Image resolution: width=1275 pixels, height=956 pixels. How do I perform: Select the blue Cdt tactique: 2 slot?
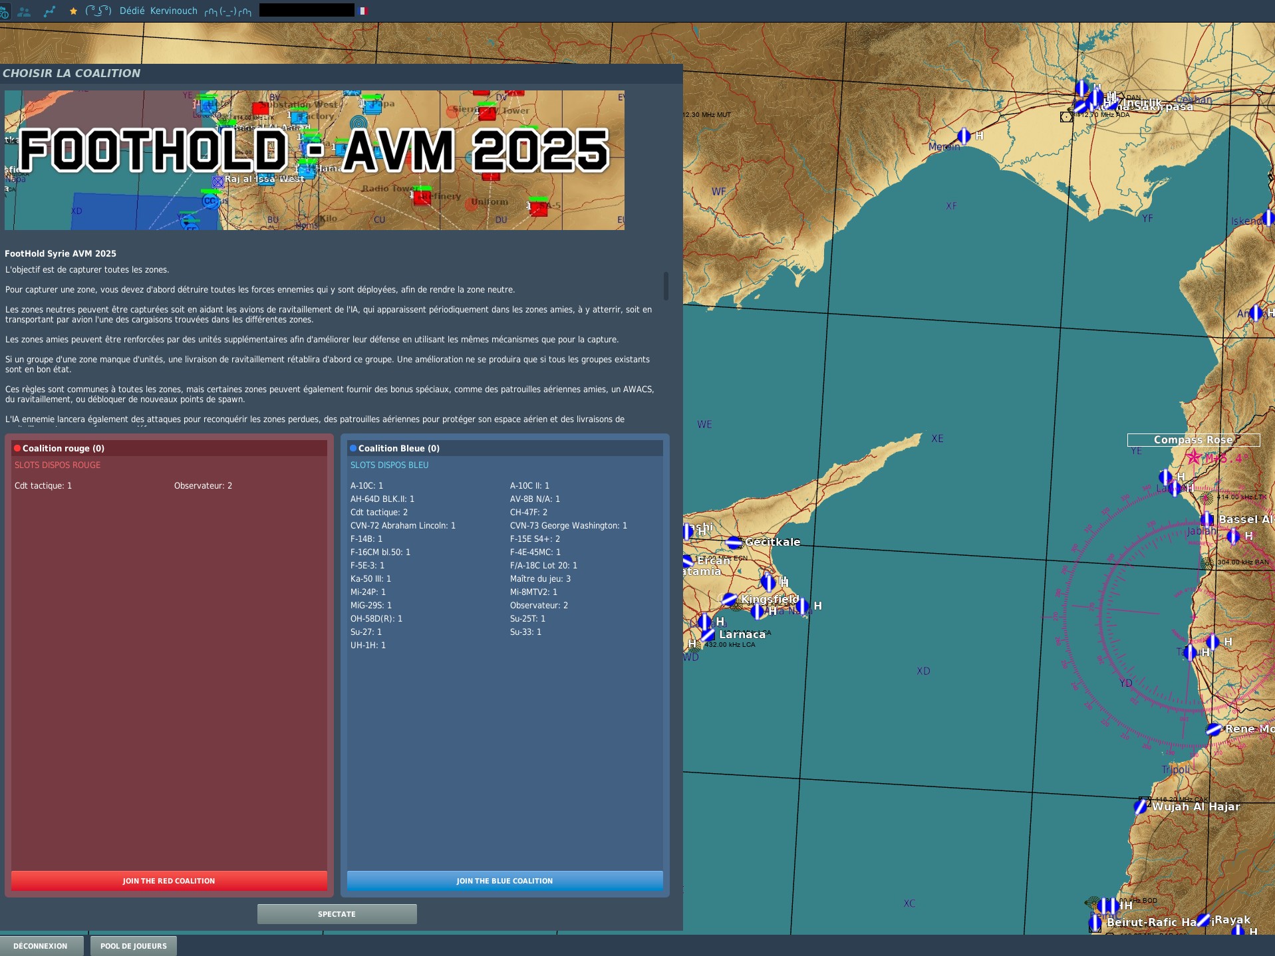pyautogui.click(x=379, y=513)
